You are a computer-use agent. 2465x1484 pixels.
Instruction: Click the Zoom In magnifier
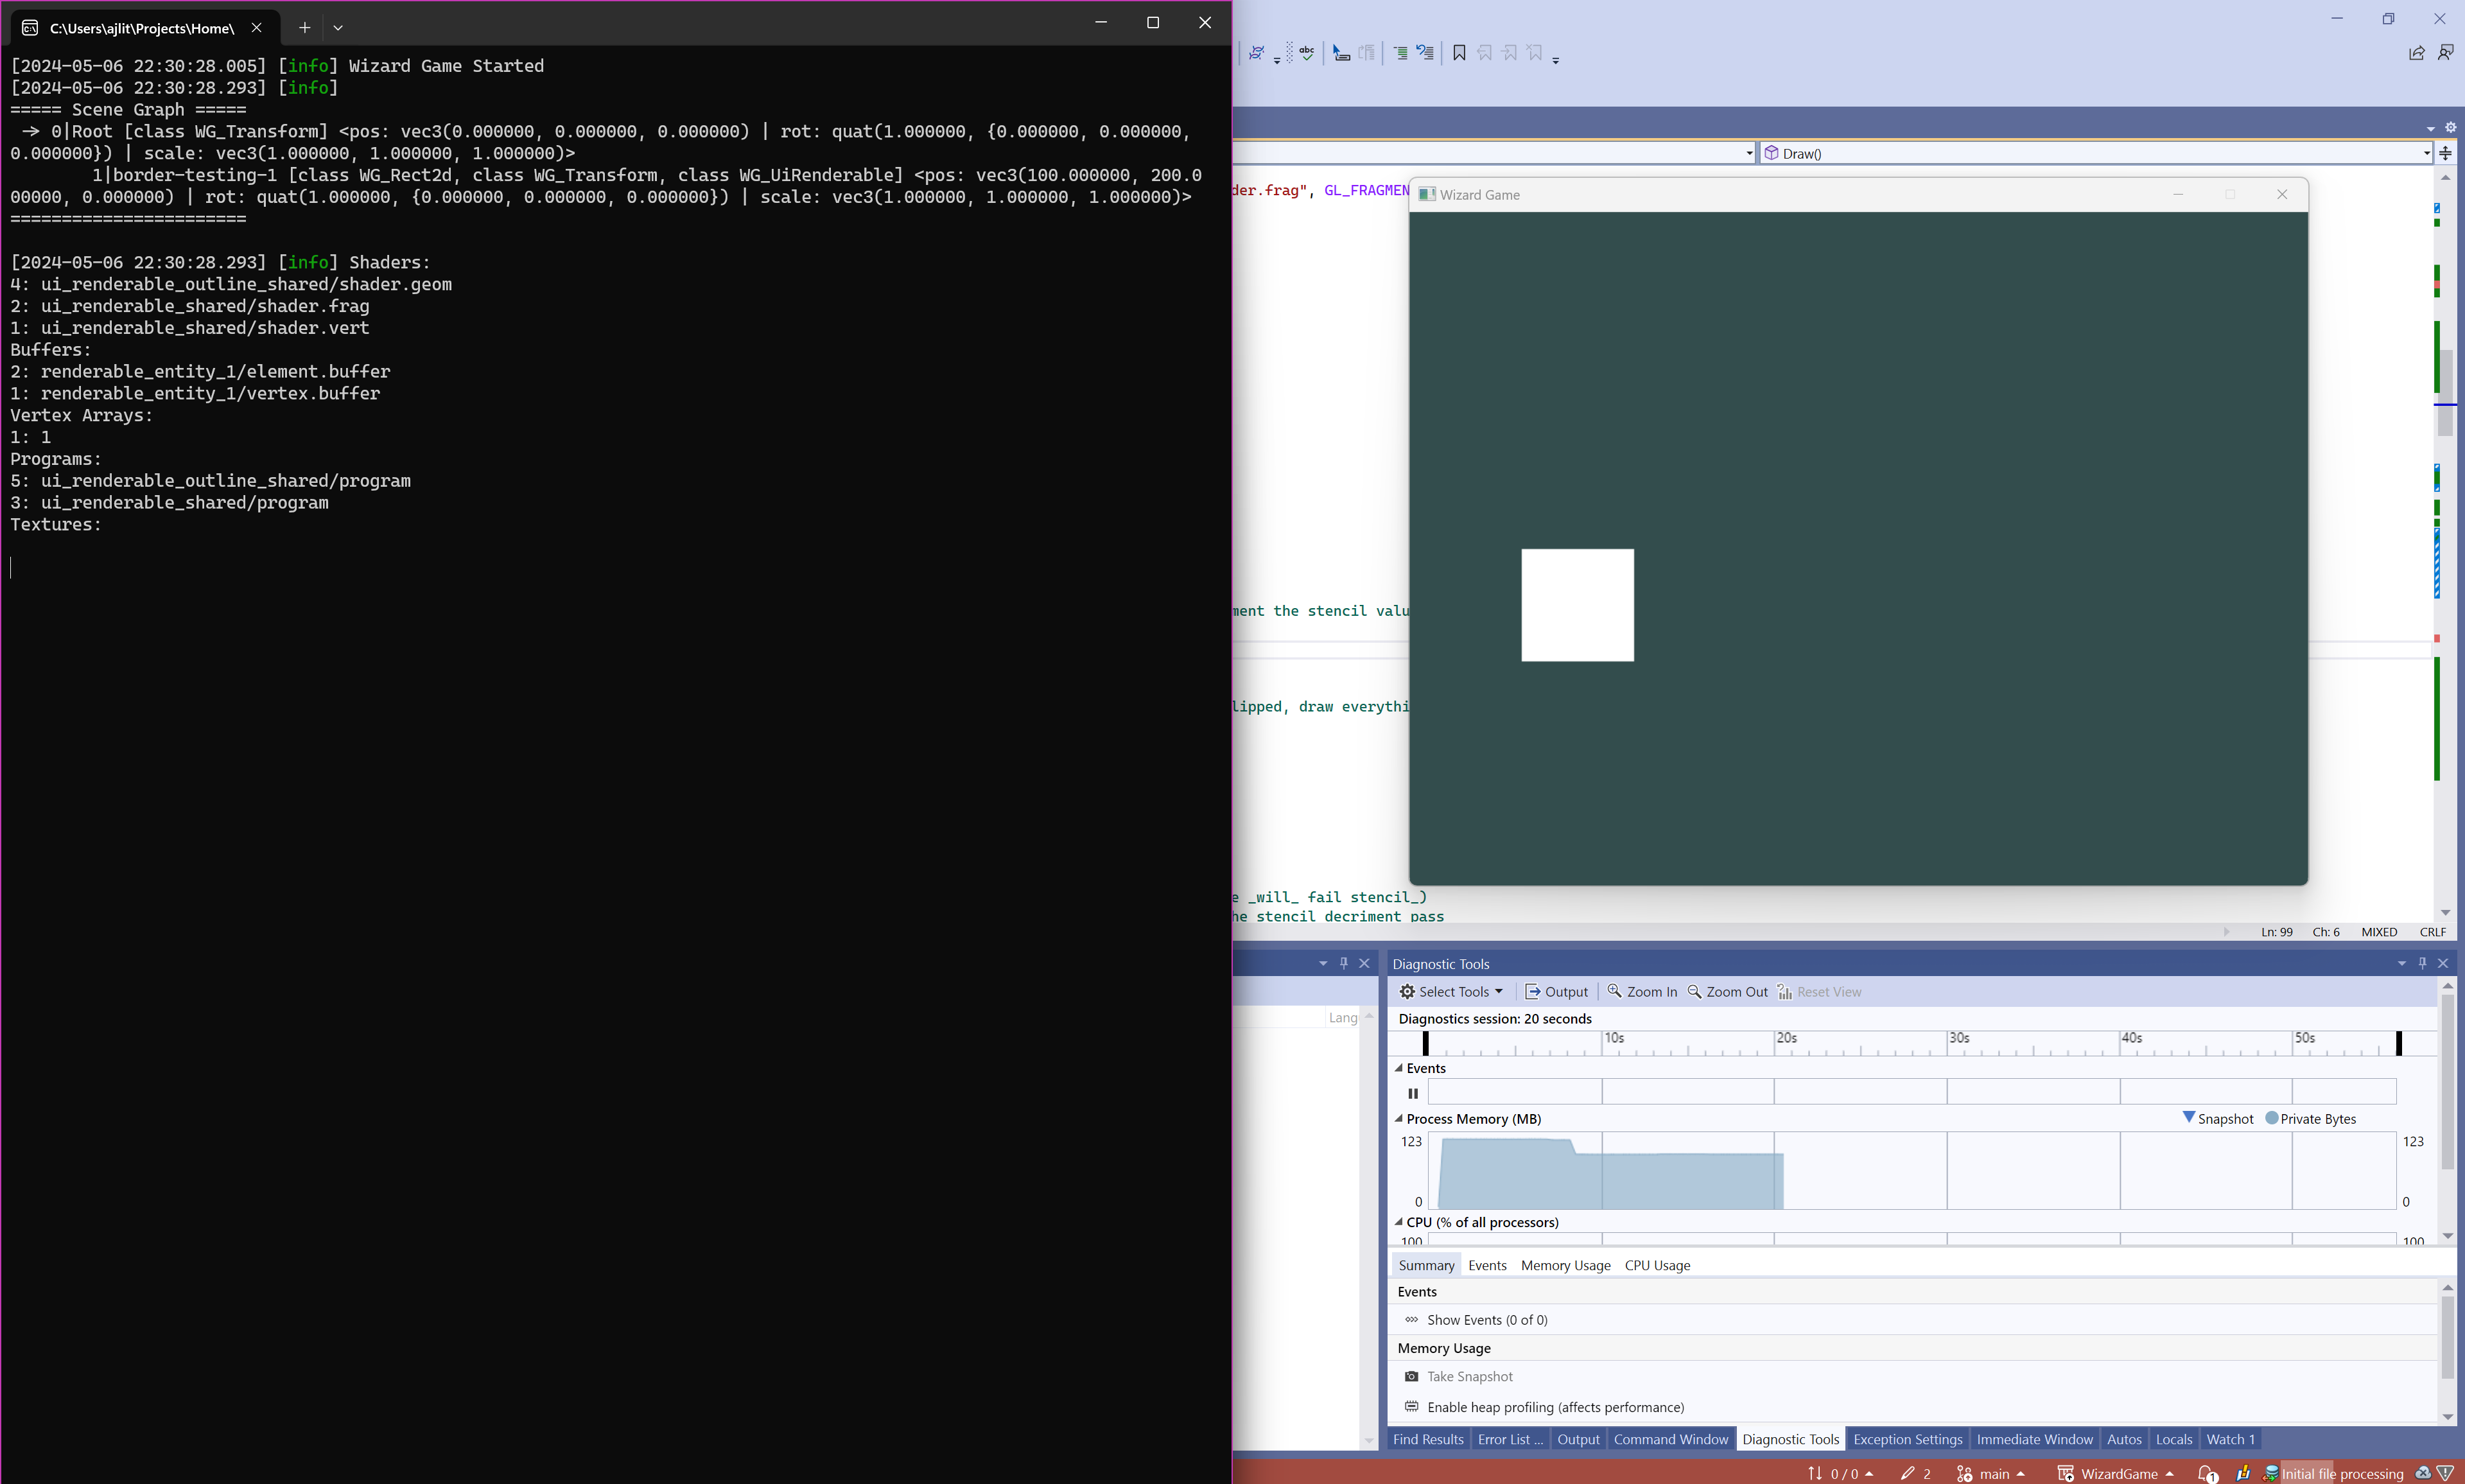(x=1614, y=991)
